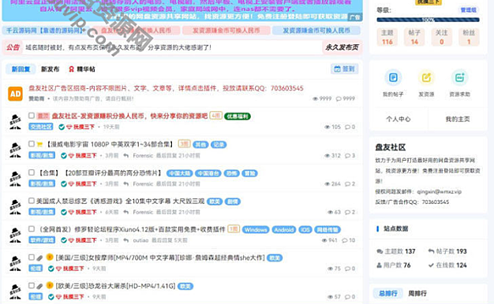The height and width of the screenshot is (304, 494).
Task: Select the 周排行 ranking tab
Action: click(417, 293)
